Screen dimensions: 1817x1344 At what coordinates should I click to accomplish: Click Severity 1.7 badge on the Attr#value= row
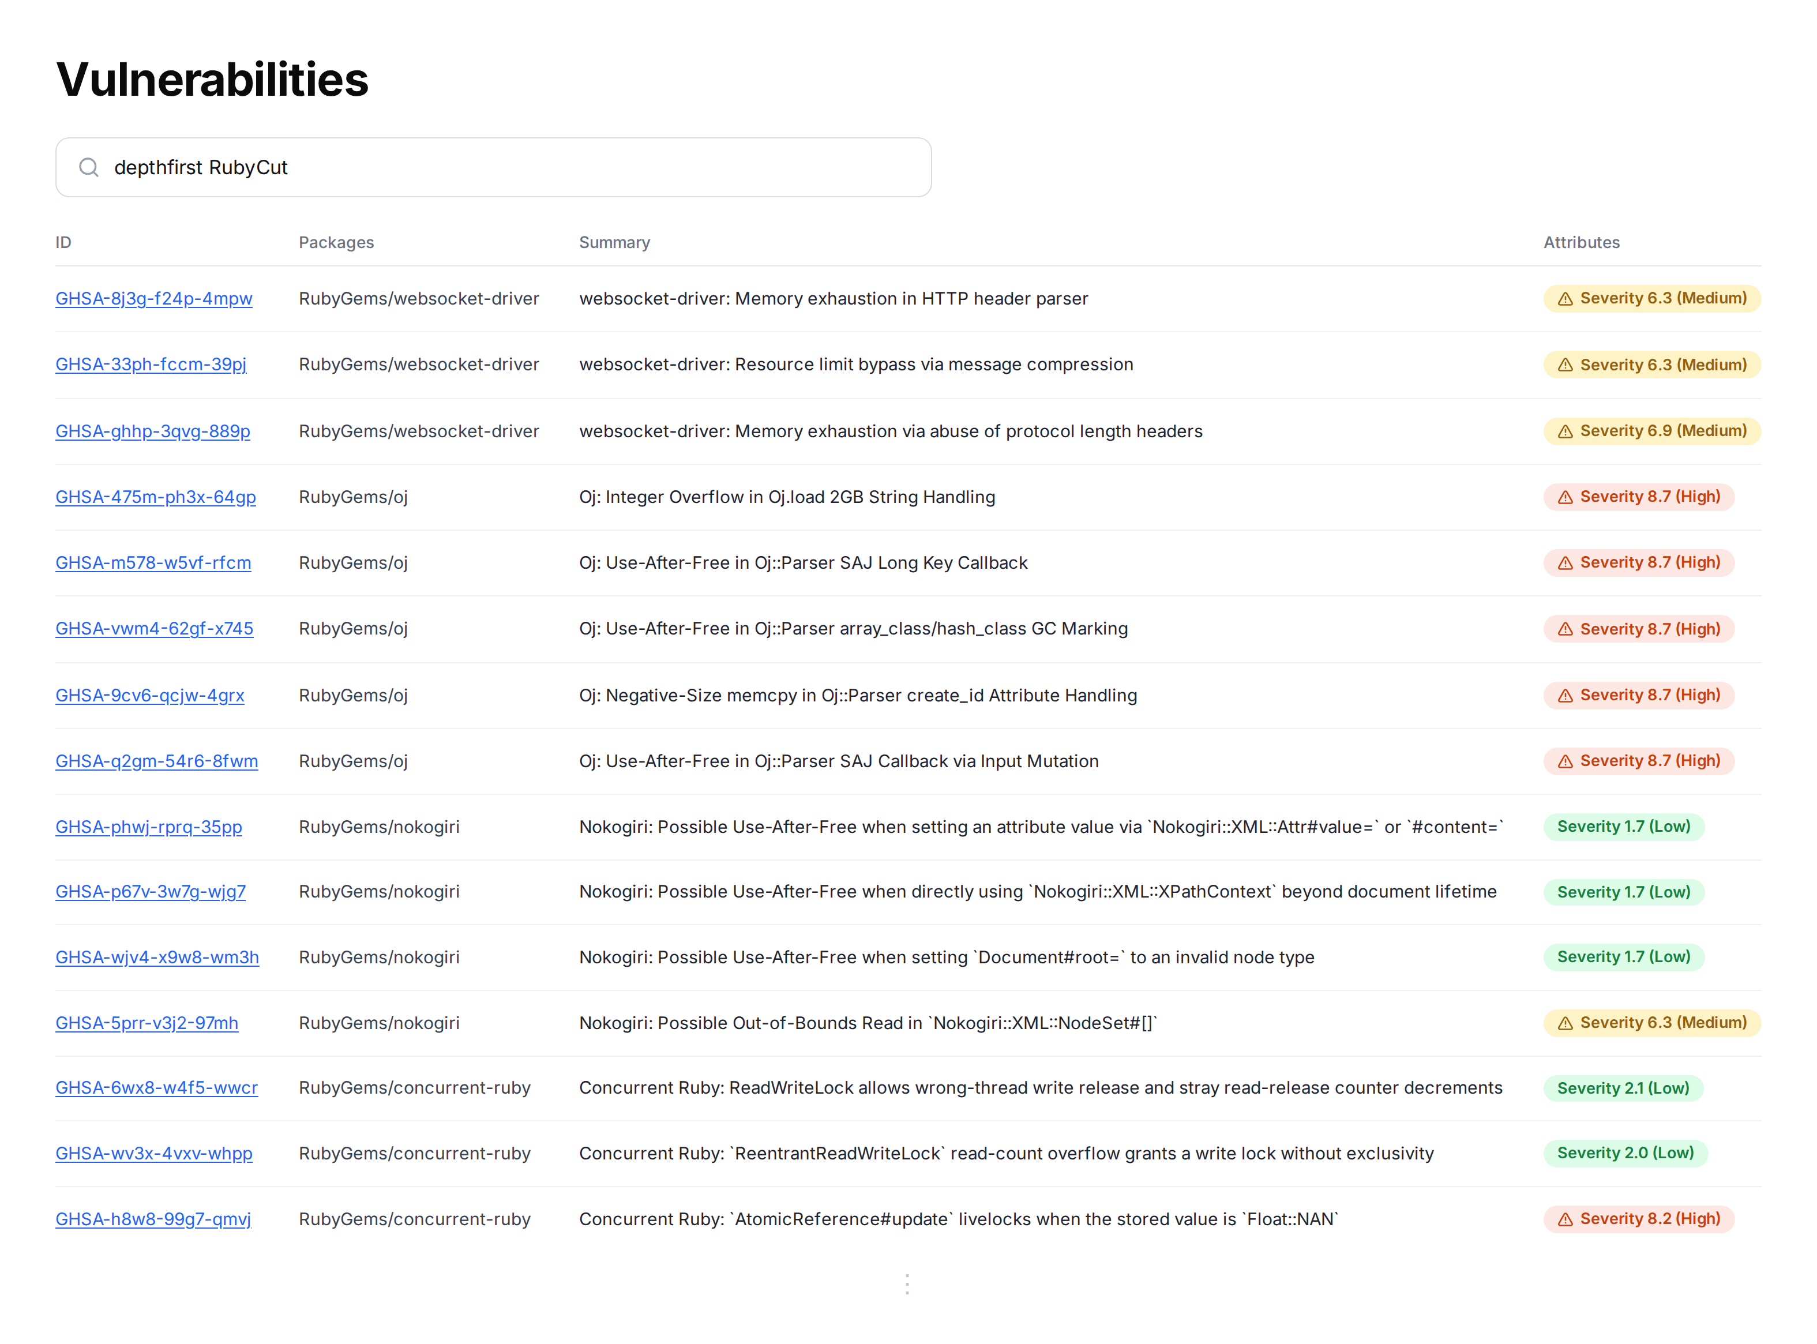(x=1623, y=827)
